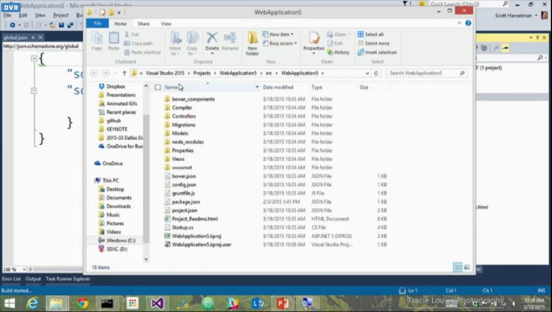Viewport: 552px width, 312px height.
Task: Open Internet Explorer from taskbar
Action: [32, 303]
